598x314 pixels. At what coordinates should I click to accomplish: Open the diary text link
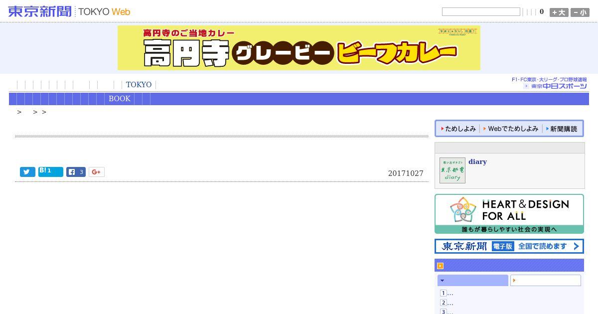[x=477, y=161]
